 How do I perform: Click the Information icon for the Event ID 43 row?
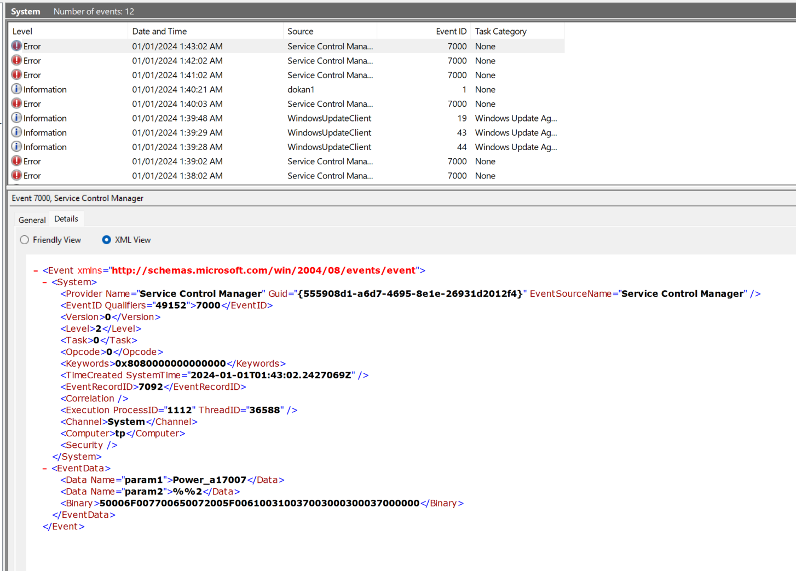point(17,132)
